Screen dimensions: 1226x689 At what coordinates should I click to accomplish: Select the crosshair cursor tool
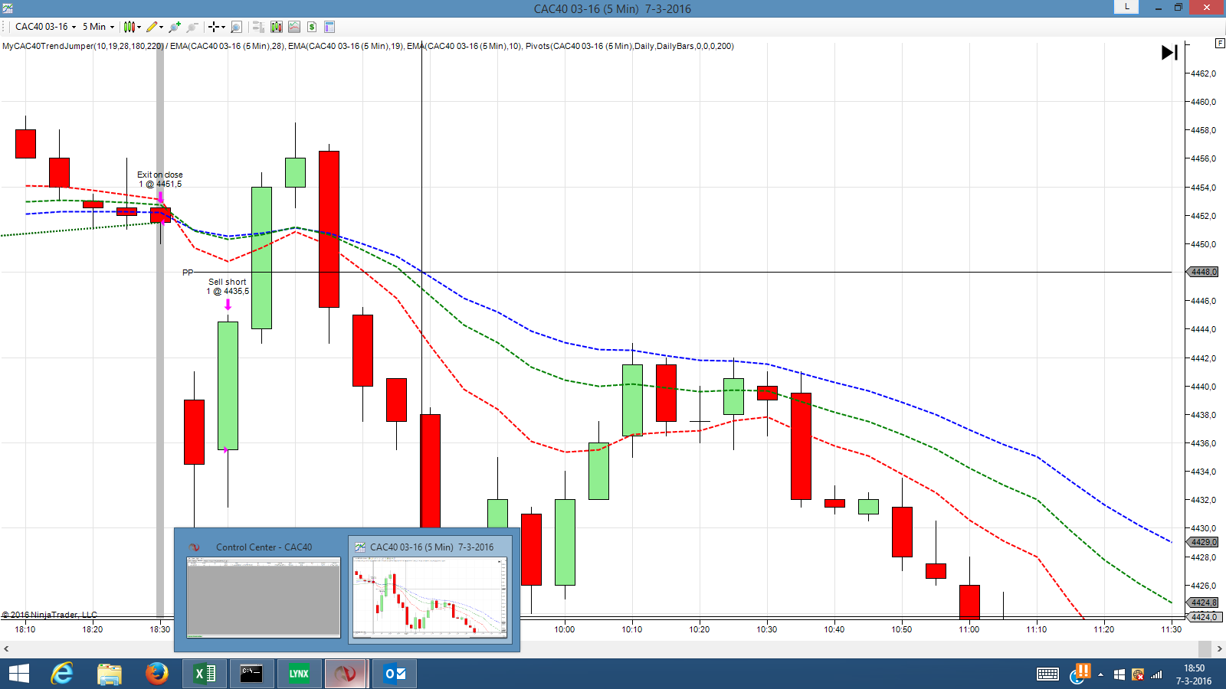point(214,27)
